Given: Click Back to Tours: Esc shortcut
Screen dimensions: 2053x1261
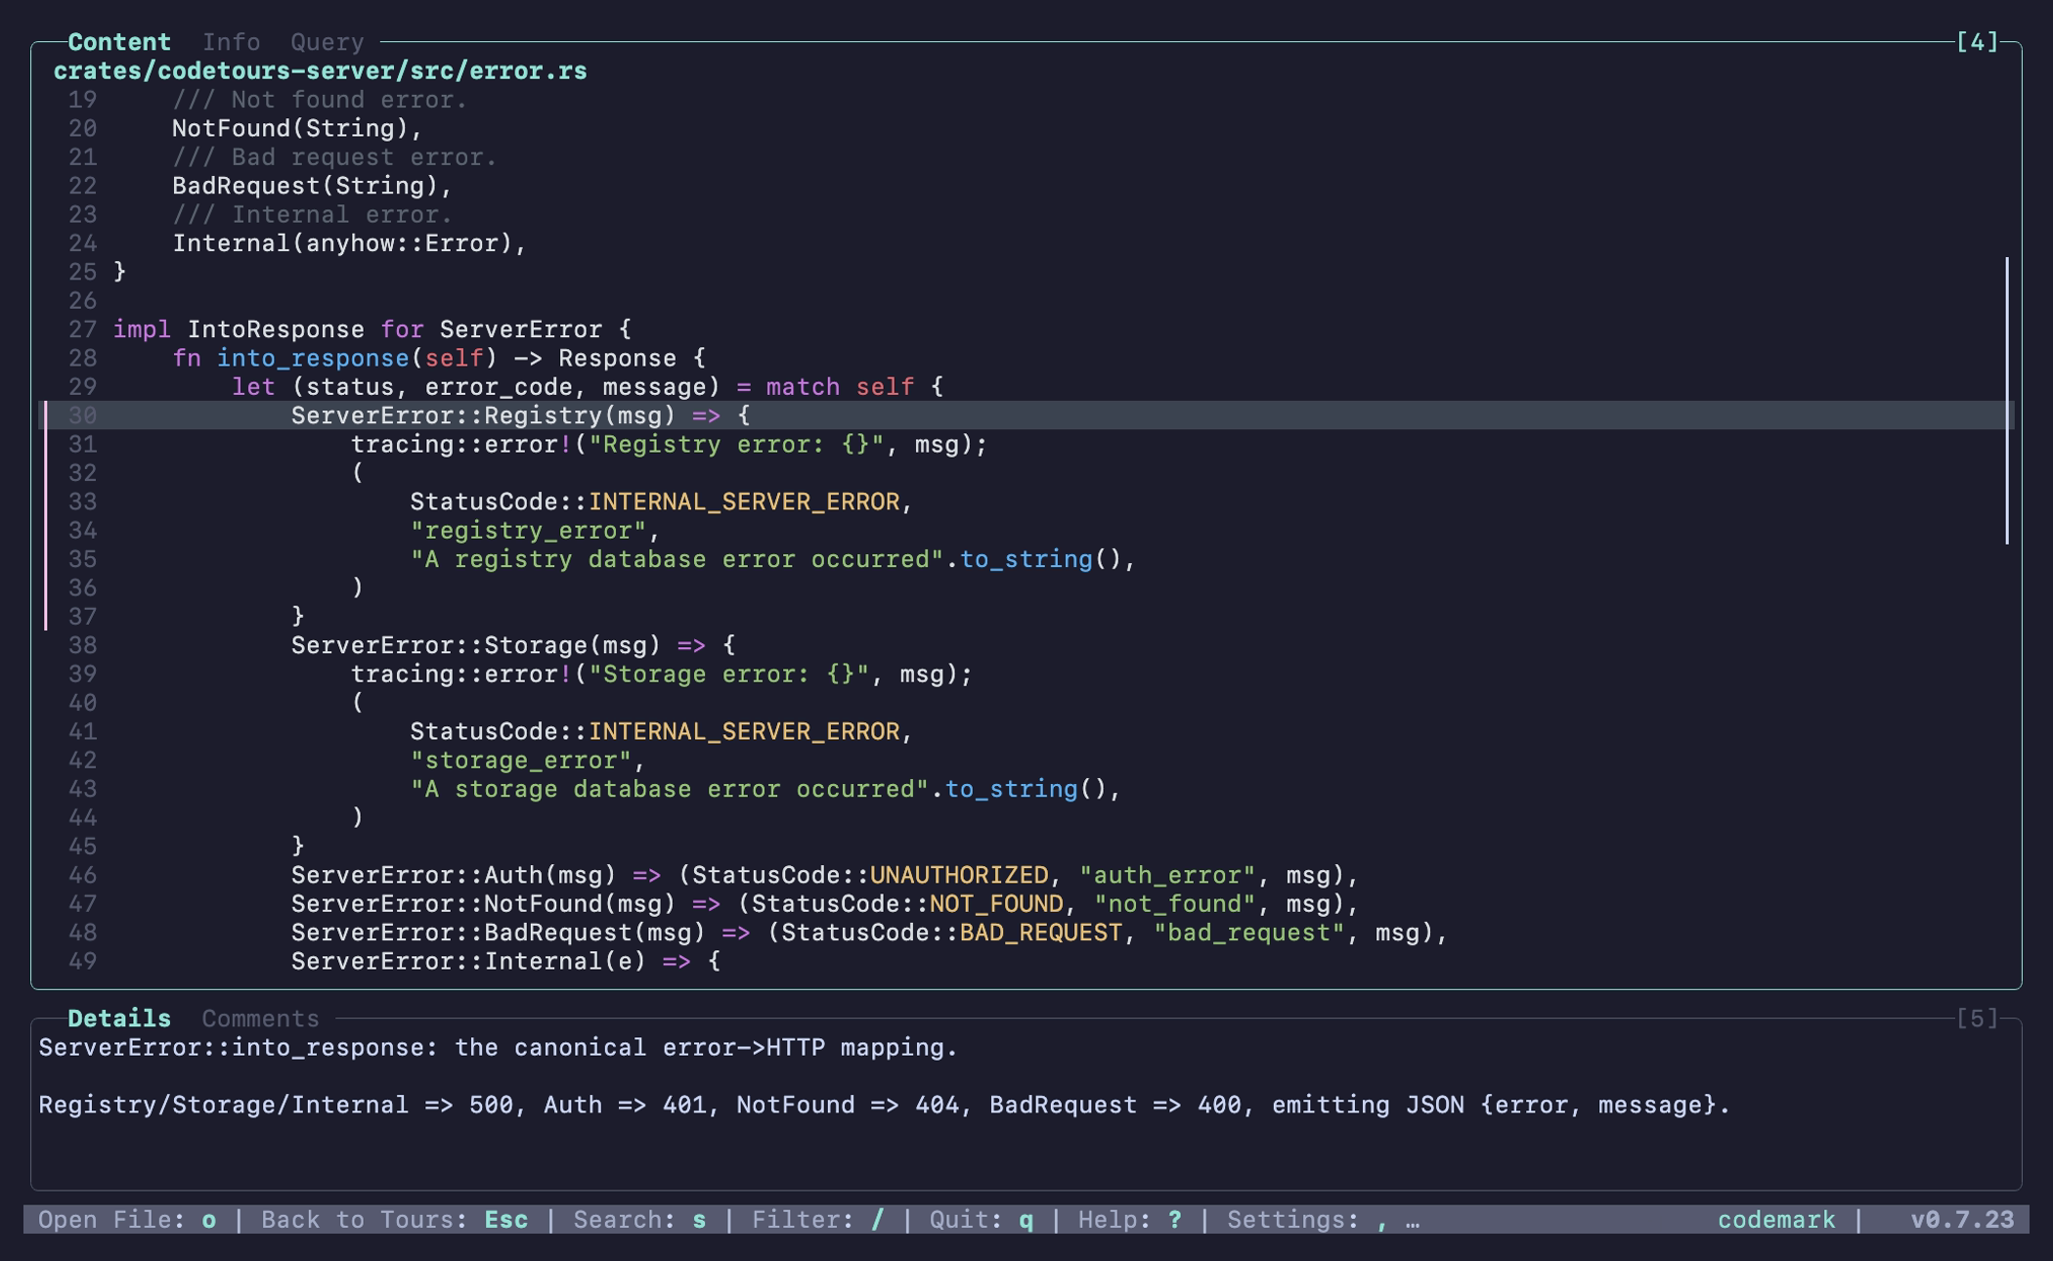Looking at the screenshot, I should [395, 1220].
